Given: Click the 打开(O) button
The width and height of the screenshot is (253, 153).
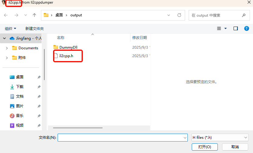Looking at the screenshot, I should tap(204, 147).
